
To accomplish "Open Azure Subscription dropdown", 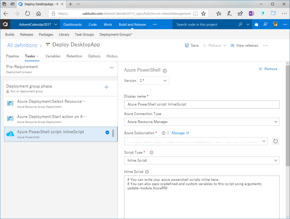I will click(196, 141).
